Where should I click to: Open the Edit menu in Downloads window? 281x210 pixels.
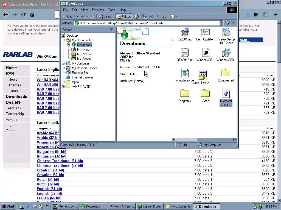74,10
